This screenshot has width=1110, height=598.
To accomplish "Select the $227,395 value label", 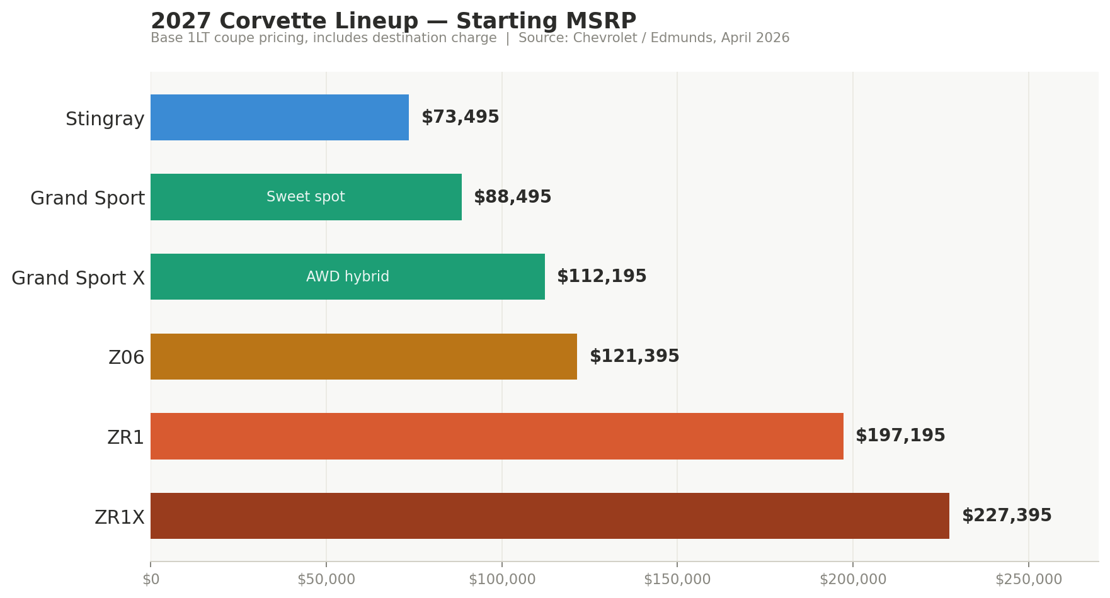I will 1007,516.
